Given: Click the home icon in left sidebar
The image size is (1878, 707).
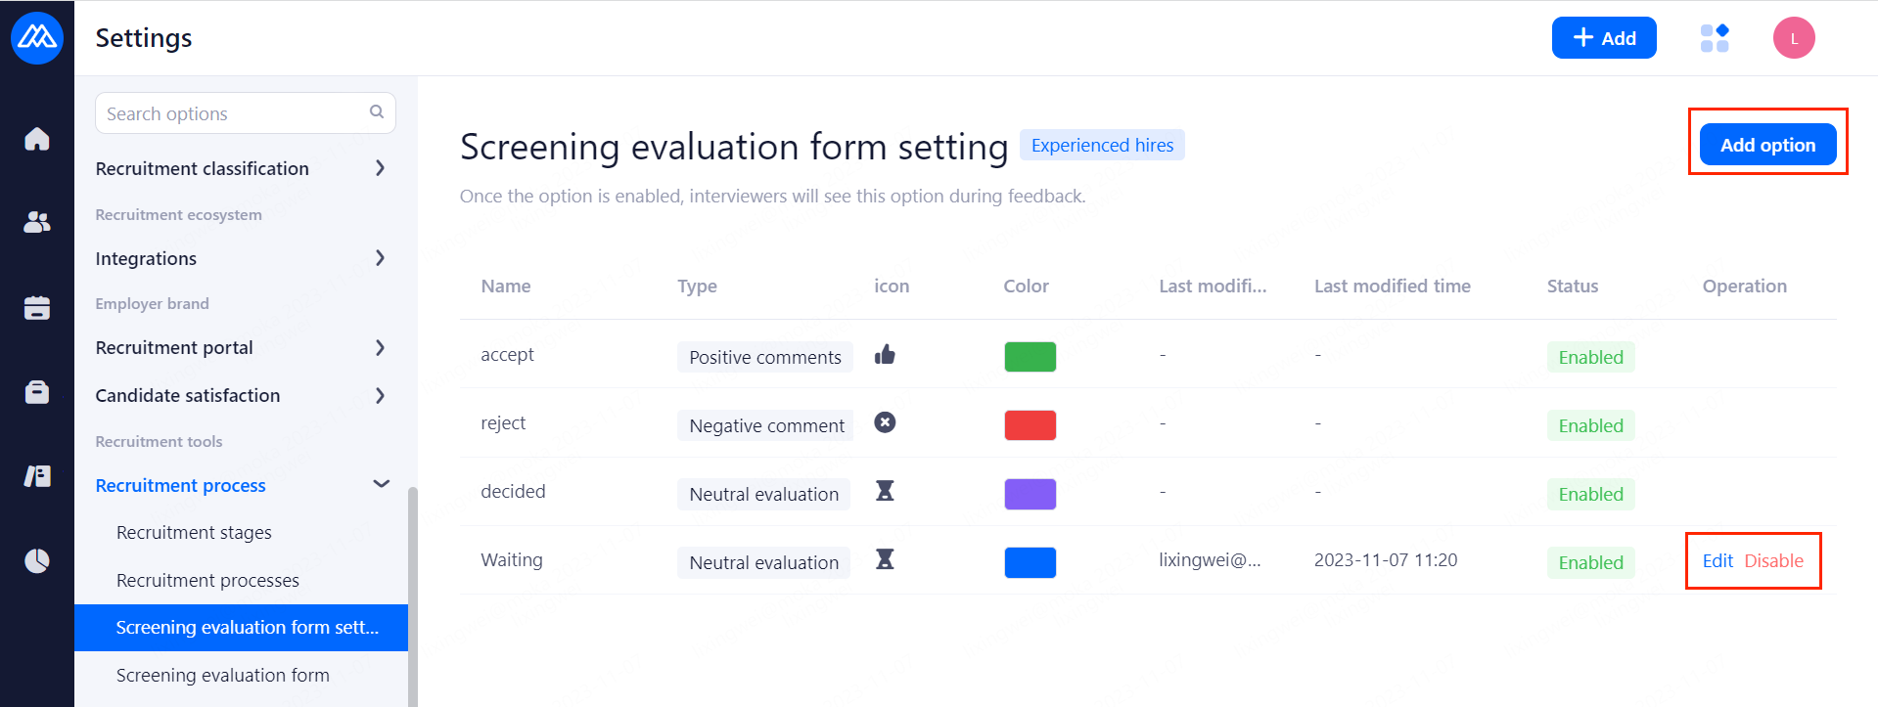Looking at the screenshot, I should point(37,140).
